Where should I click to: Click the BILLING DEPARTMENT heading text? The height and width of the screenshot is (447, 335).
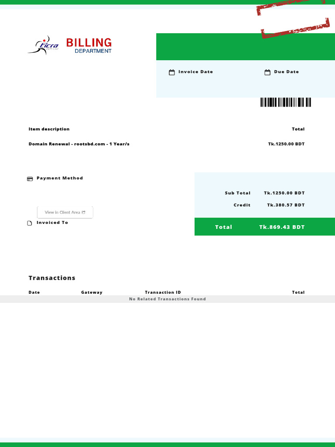point(89,45)
